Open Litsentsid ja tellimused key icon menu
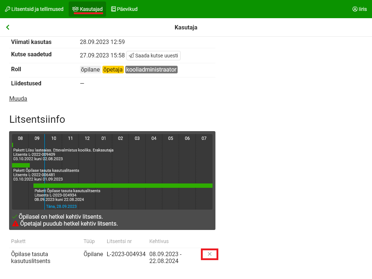This screenshot has height=279, width=372. (x=8, y=9)
